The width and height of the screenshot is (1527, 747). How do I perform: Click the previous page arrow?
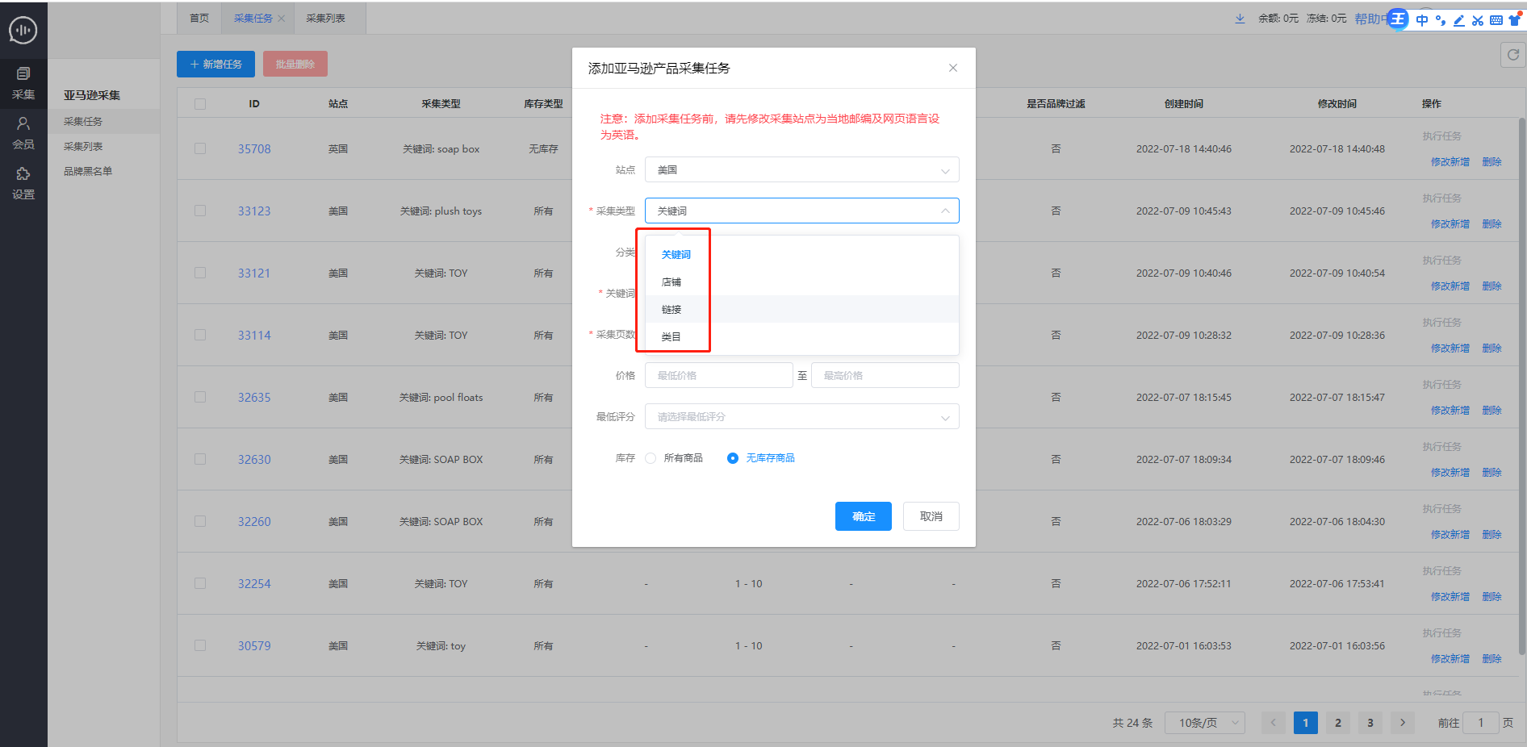coord(1274,723)
